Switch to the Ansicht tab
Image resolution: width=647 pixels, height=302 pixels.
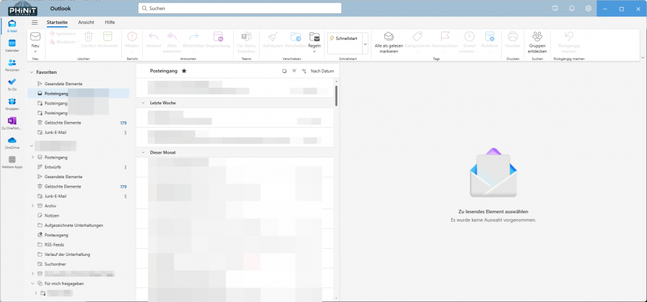pos(86,22)
